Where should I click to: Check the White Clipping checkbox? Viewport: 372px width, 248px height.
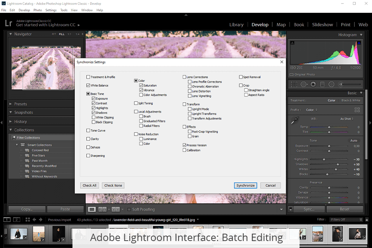(93, 117)
